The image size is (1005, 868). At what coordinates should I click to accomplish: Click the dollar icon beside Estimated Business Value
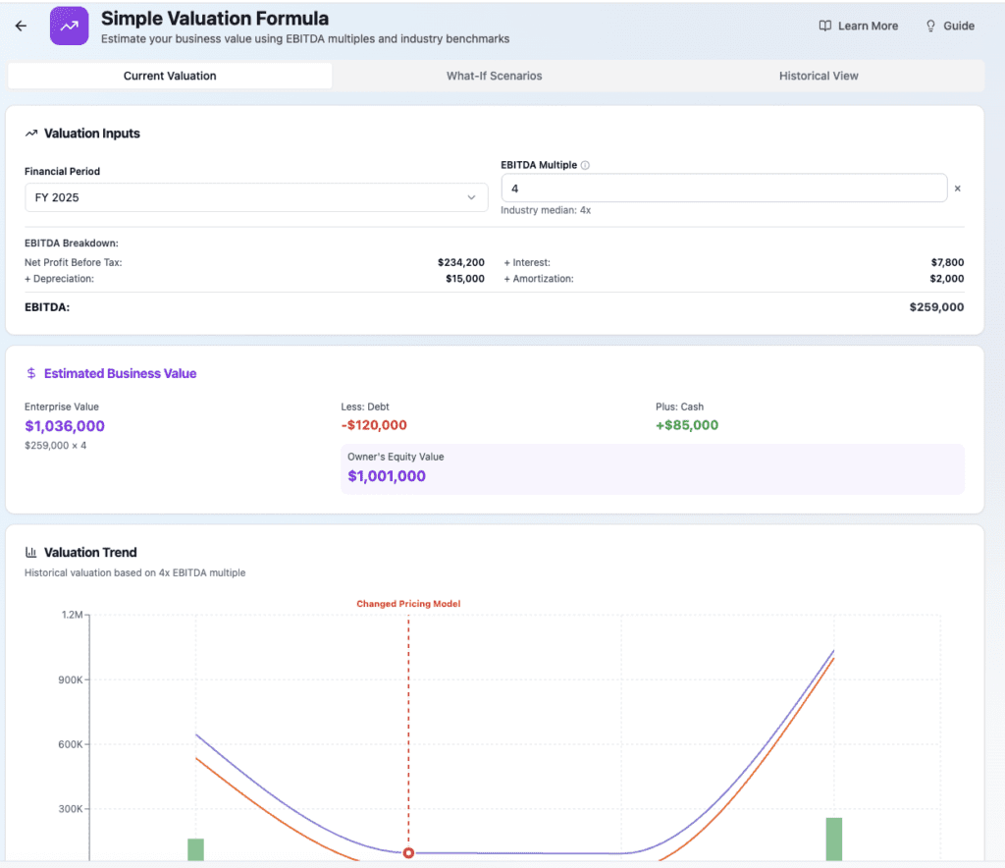(x=31, y=374)
